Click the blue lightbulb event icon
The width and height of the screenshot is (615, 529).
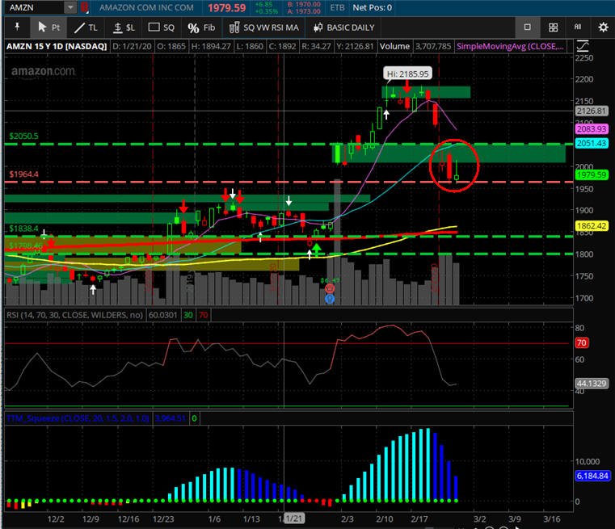(330, 299)
